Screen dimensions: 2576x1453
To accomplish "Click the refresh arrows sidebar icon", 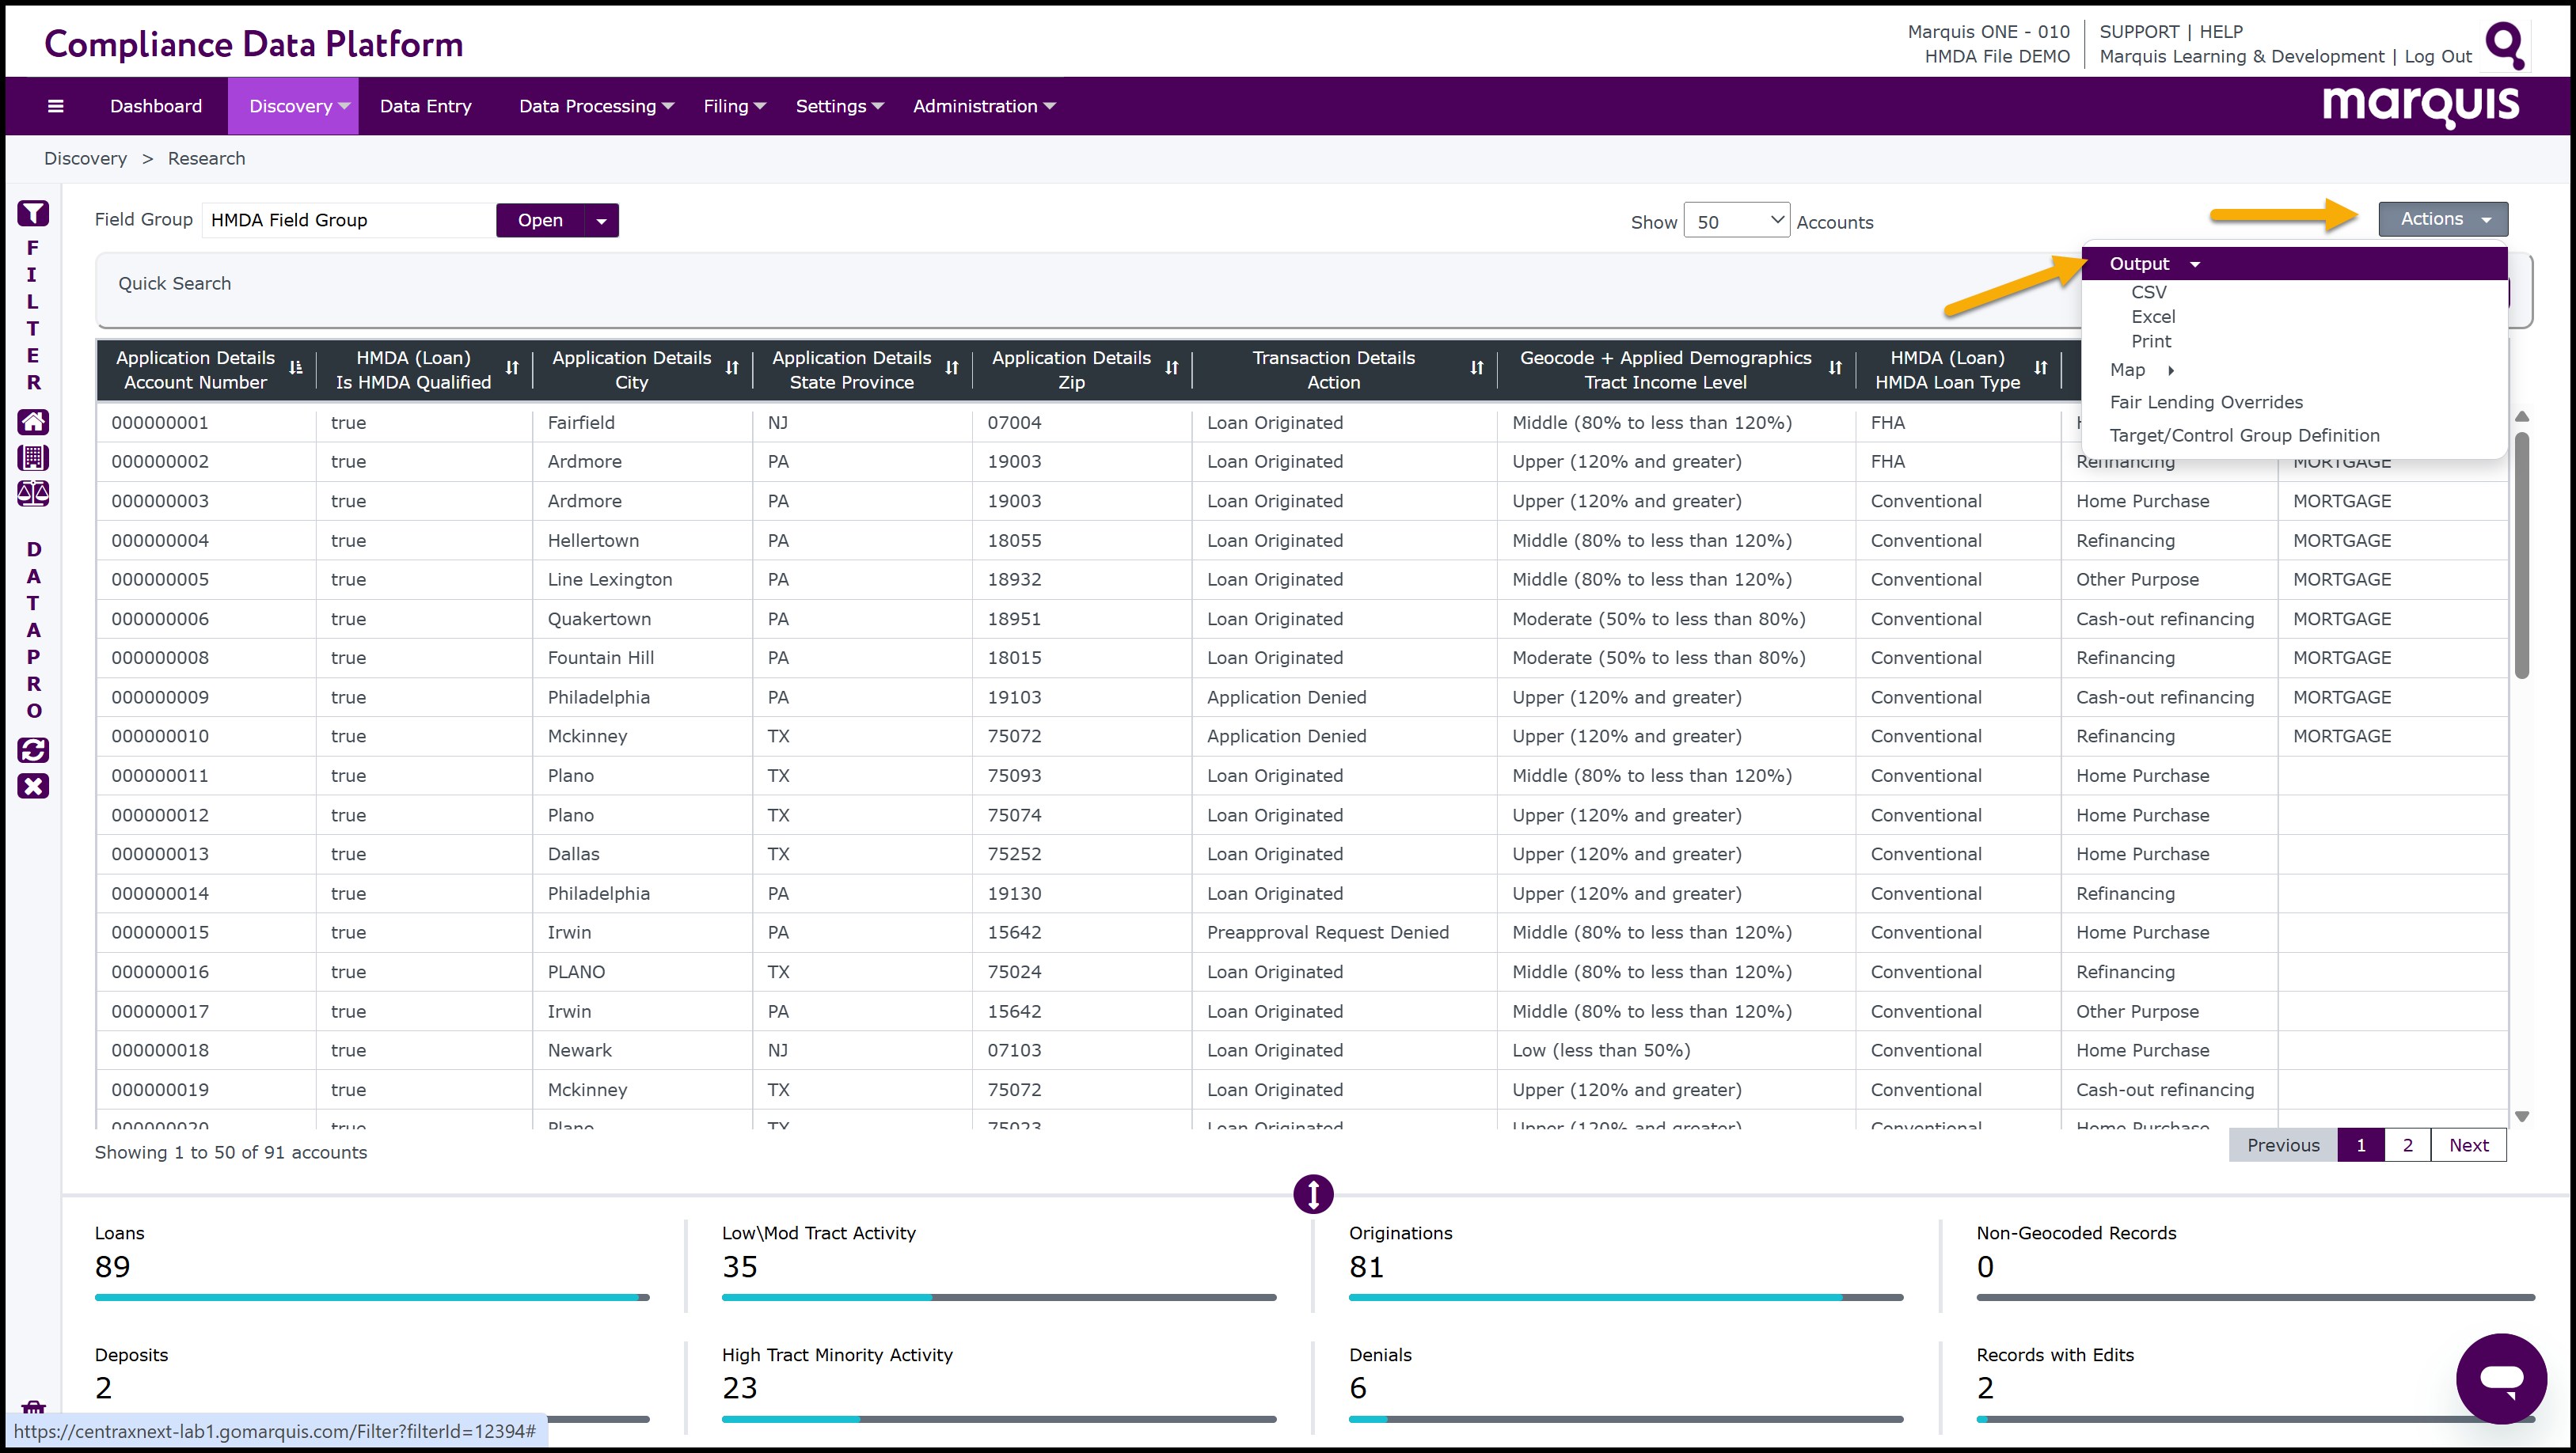I will click(33, 750).
